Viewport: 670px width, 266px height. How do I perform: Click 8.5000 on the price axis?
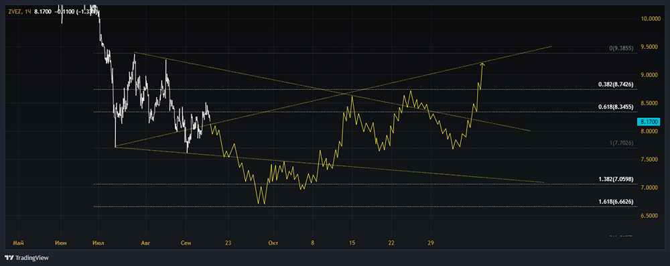click(650, 103)
